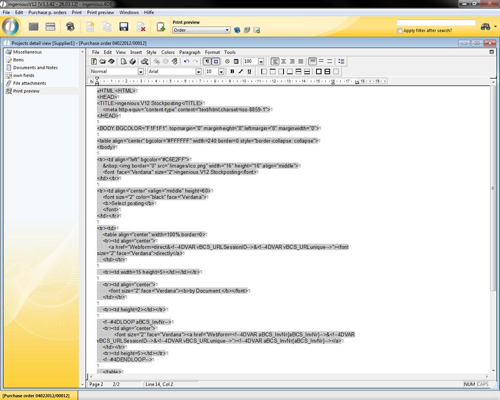Toggle the clipboard add icon
500x400 pixels.
161,27
